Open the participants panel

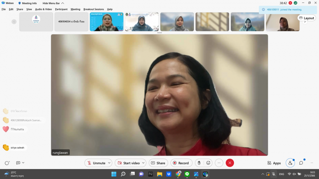(290, 163)
